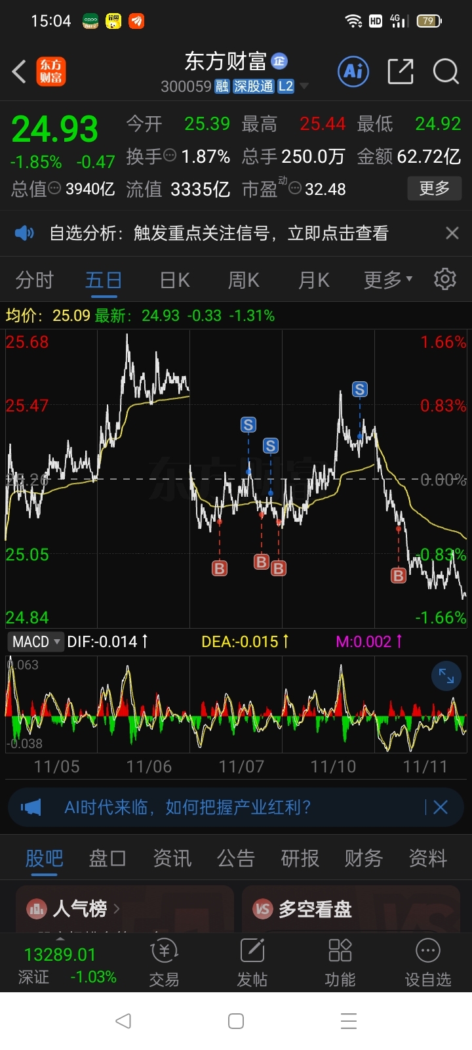
Task: Switch to 研报 tab
Action: tap(300, 858)
